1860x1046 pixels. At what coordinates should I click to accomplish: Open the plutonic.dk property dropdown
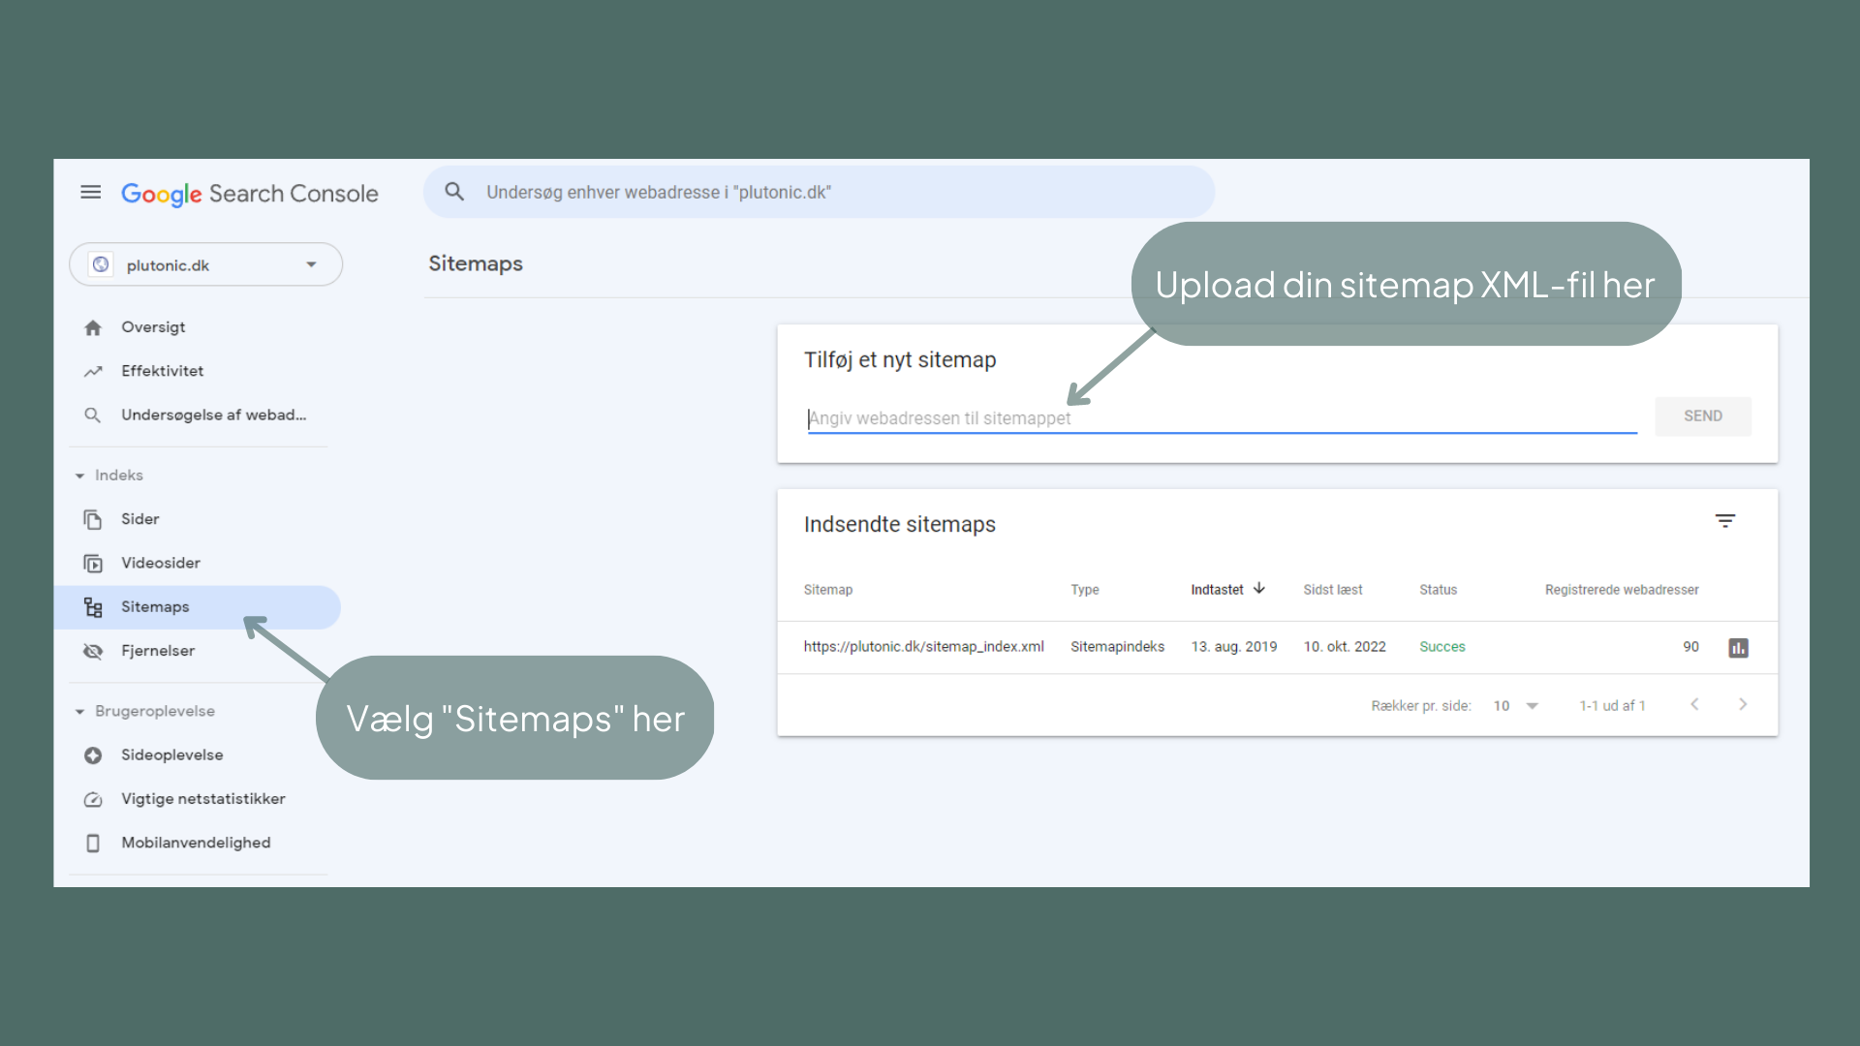tap(205, 264)
